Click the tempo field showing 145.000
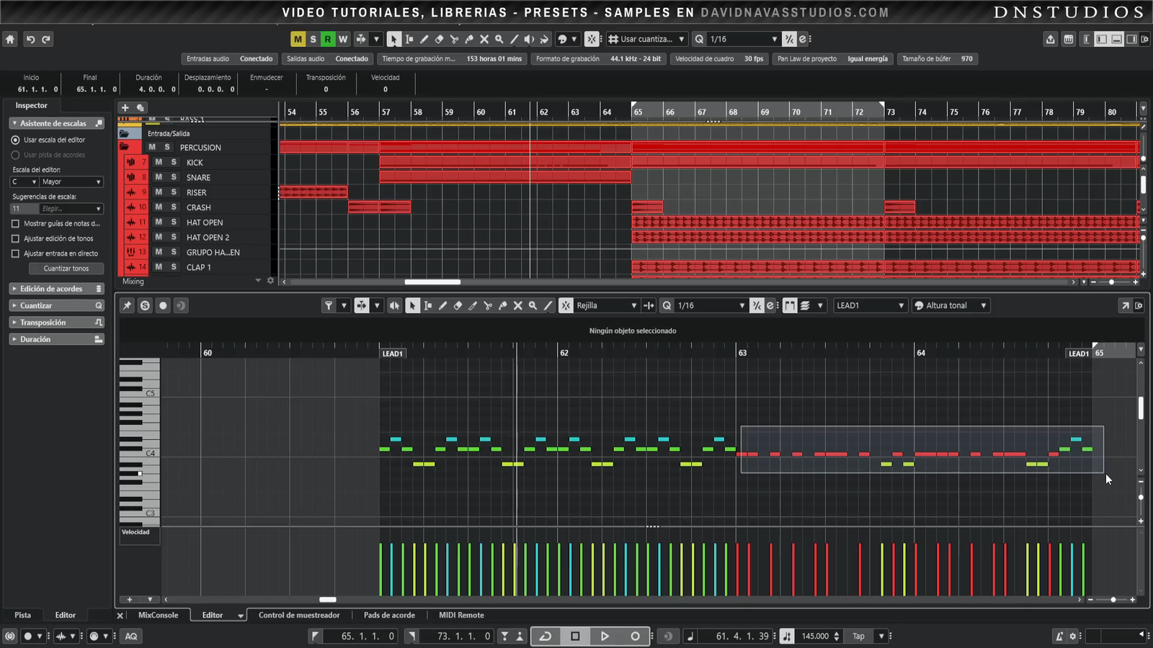The height and width of the screenshot is (648, 1153). [815, 636]
